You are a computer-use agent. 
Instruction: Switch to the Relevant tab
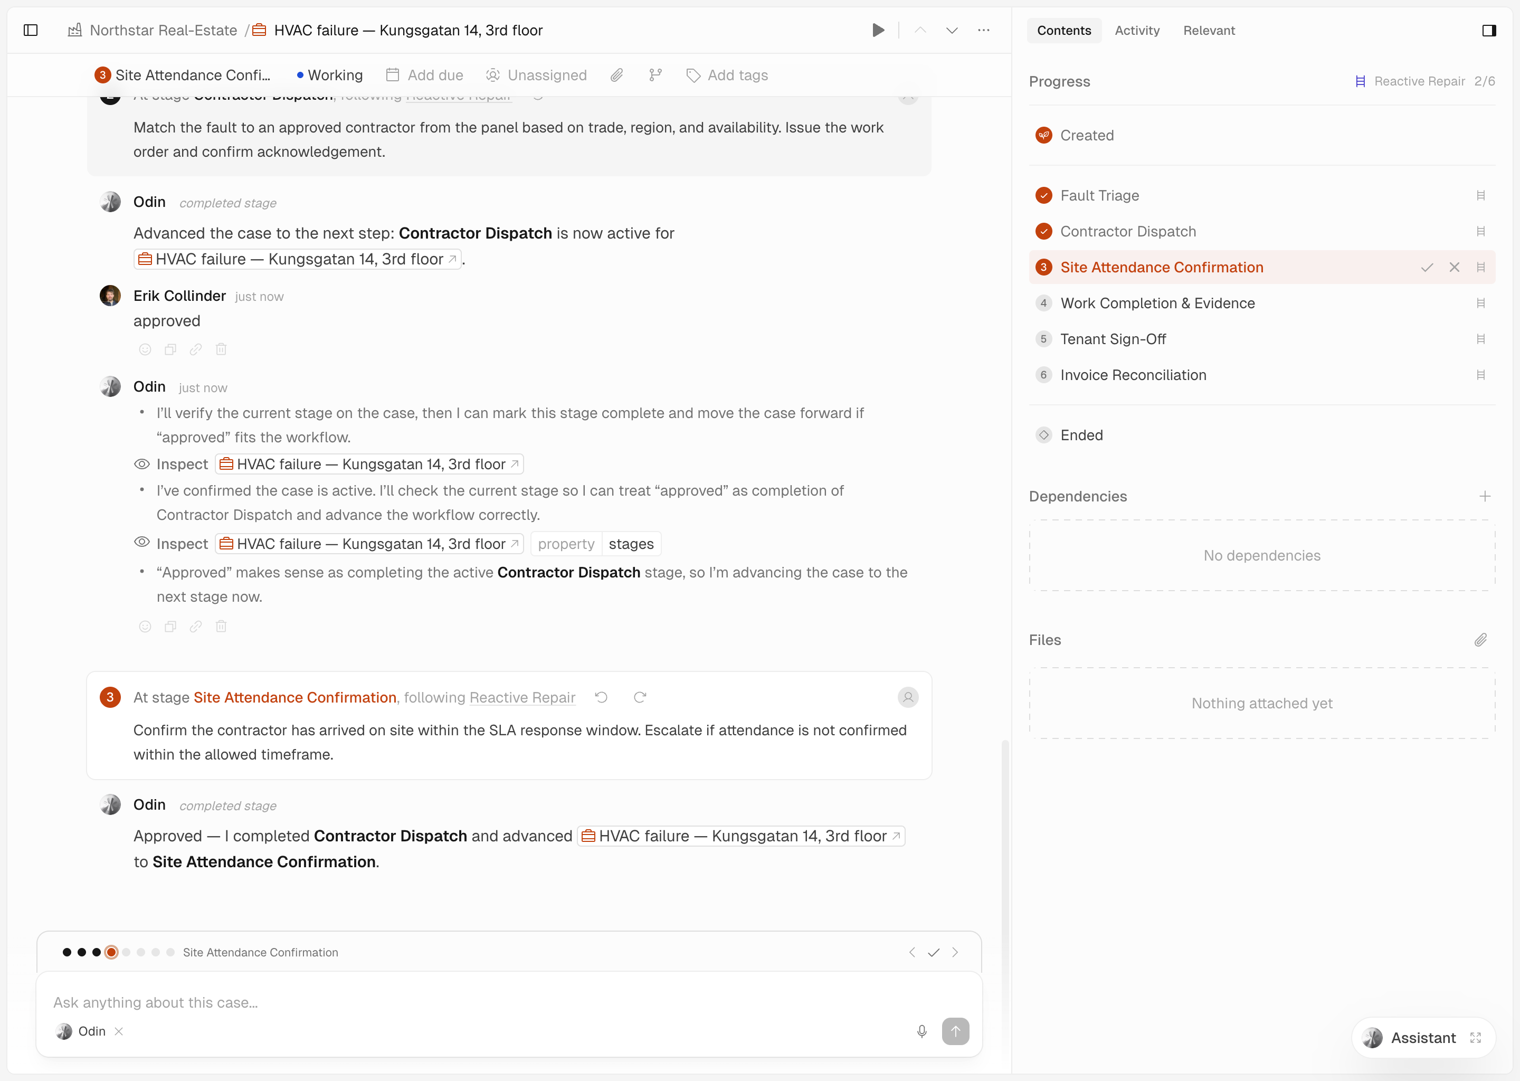(x=1209, y=30)
